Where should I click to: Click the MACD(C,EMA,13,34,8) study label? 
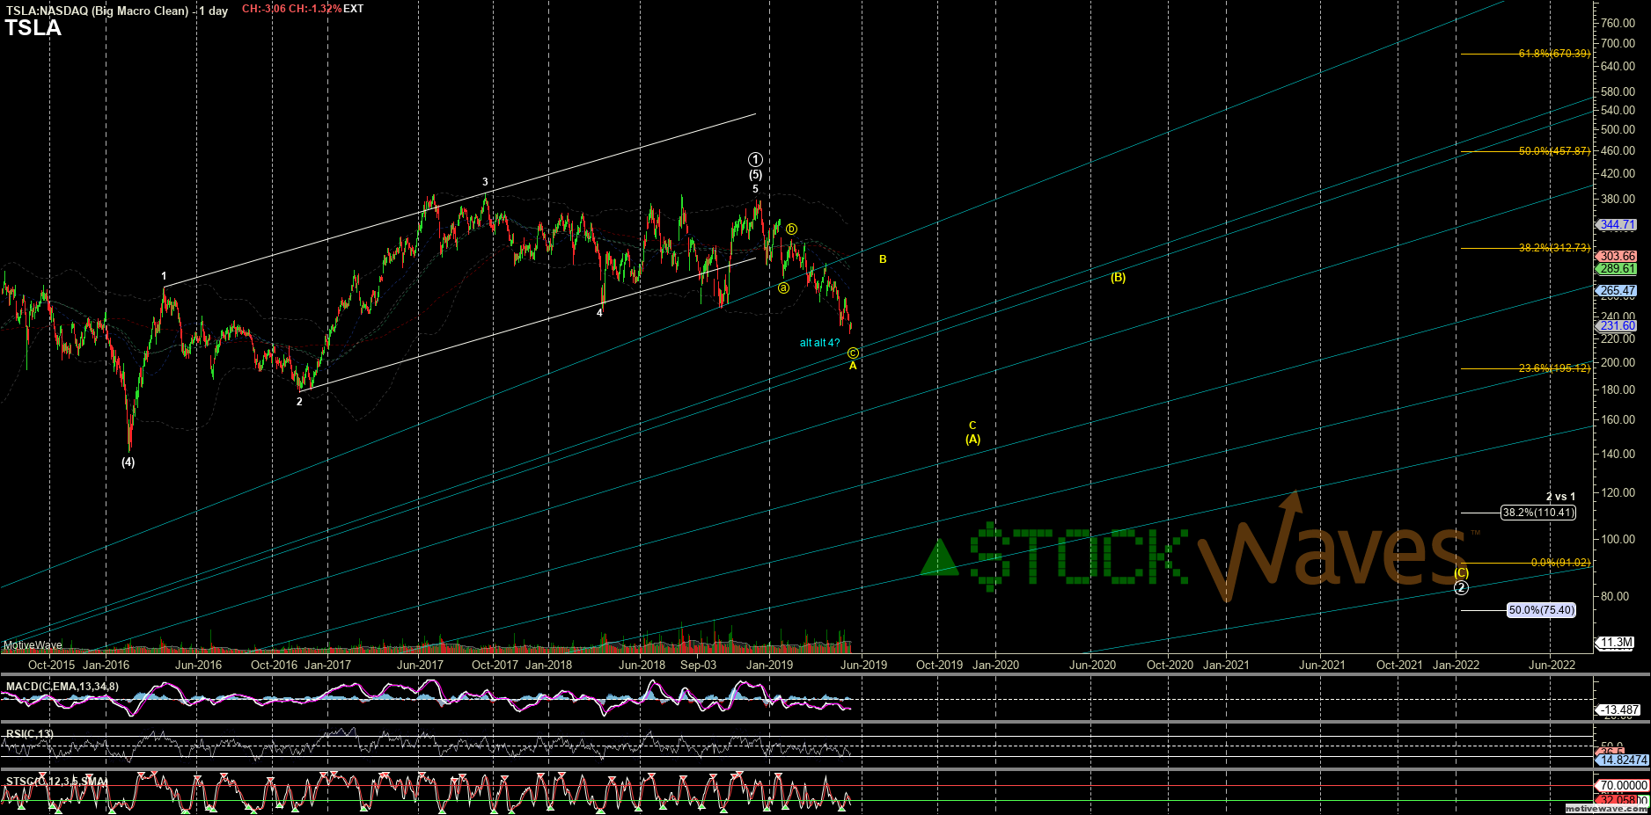(62, 687)
